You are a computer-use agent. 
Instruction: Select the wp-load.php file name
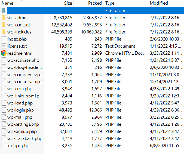(20, 103)
